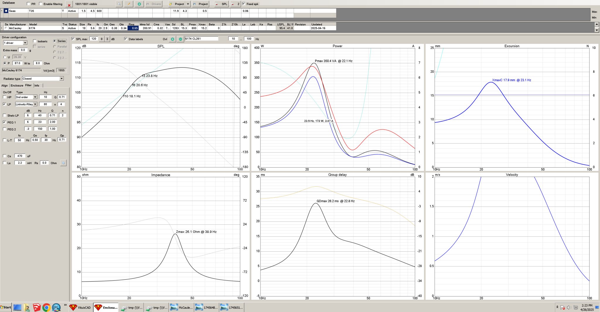The width and height of the screenshot is (600, 312).
Task: Click the green minus remove overlay icon
Action: (180, 39)
